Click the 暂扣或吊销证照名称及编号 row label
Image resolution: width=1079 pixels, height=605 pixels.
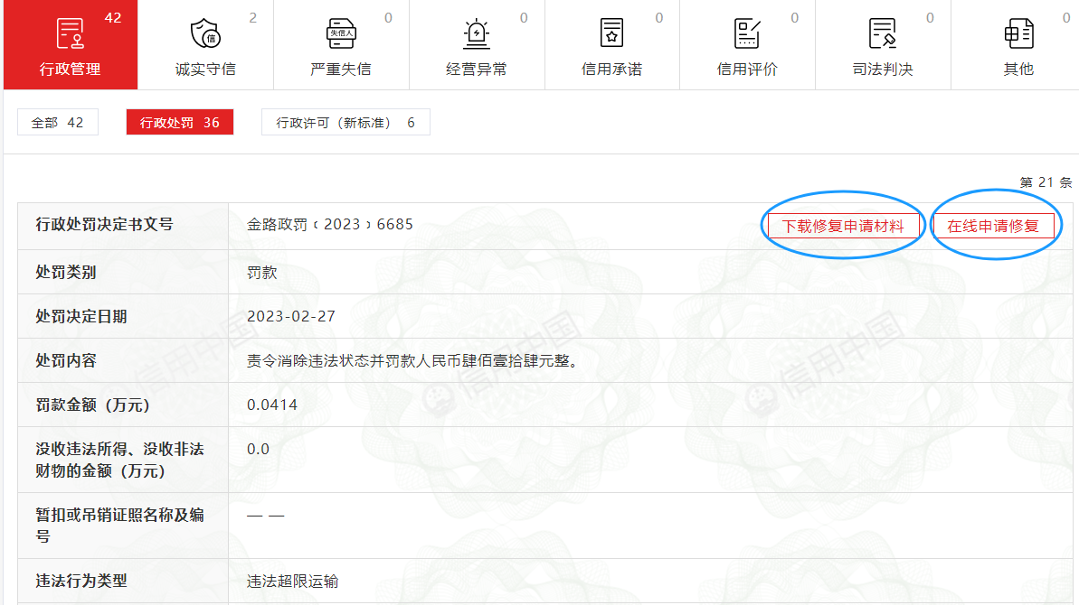coord(119,526)
